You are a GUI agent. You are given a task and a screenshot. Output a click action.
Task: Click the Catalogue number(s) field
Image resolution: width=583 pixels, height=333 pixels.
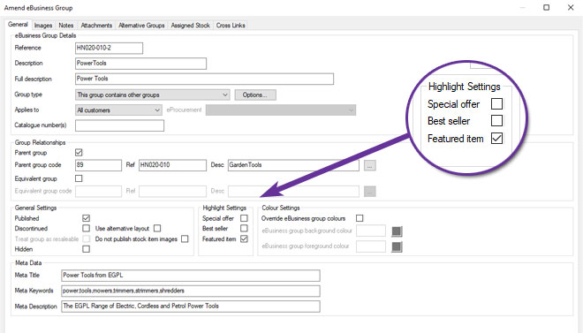tap(119, 125)
